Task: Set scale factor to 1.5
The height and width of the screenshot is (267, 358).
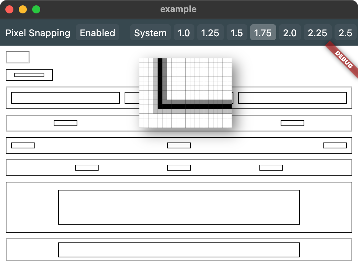Action: [237, 33]
